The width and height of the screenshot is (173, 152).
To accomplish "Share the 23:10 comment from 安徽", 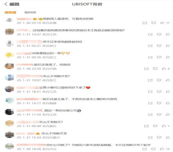I will [145, 23].
